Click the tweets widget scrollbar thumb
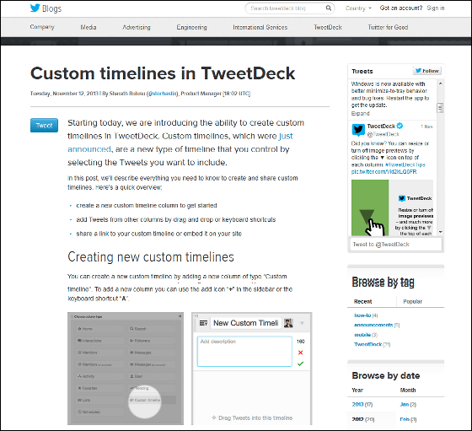The width and height of the screenshot is (472, 431). [x=440, y=108]
